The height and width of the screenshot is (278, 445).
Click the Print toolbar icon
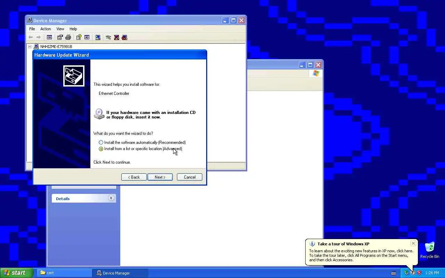pyautogui.click(x=68, y=37)
